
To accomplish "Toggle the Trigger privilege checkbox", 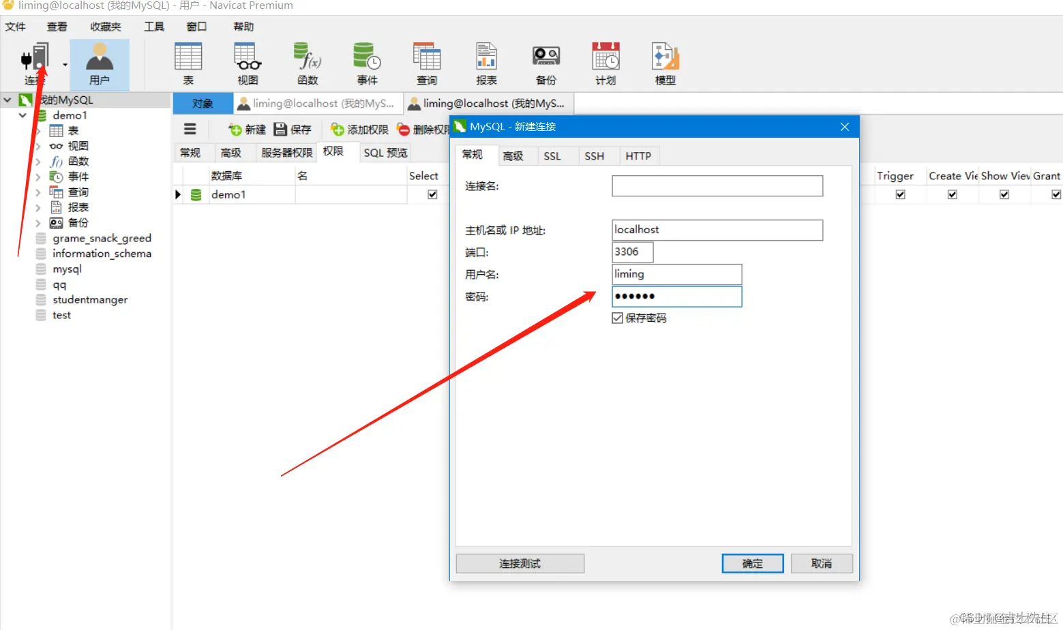I will click(x=900, y=194).
